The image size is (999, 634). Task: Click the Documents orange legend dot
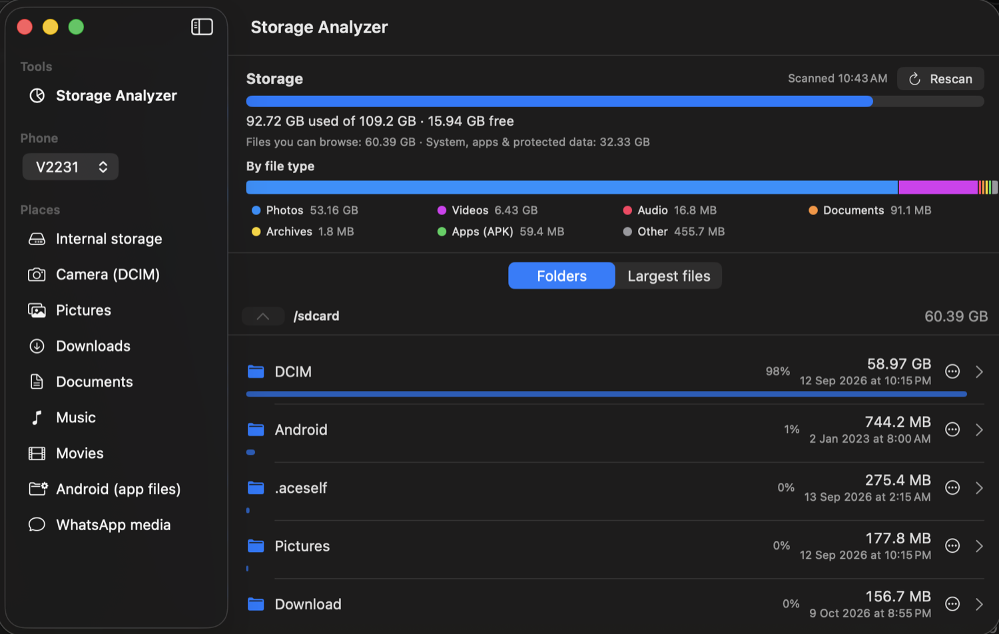coord(813,210)
